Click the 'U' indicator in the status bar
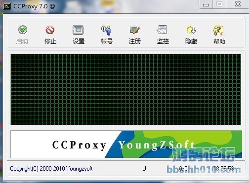 coord(144,169)
